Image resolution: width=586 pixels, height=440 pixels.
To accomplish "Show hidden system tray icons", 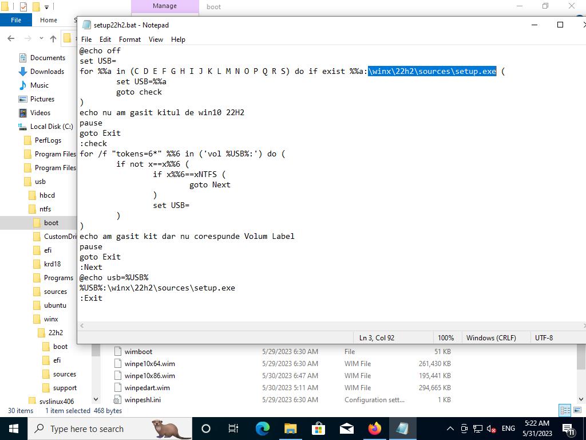I will click(x=450, y=429).
